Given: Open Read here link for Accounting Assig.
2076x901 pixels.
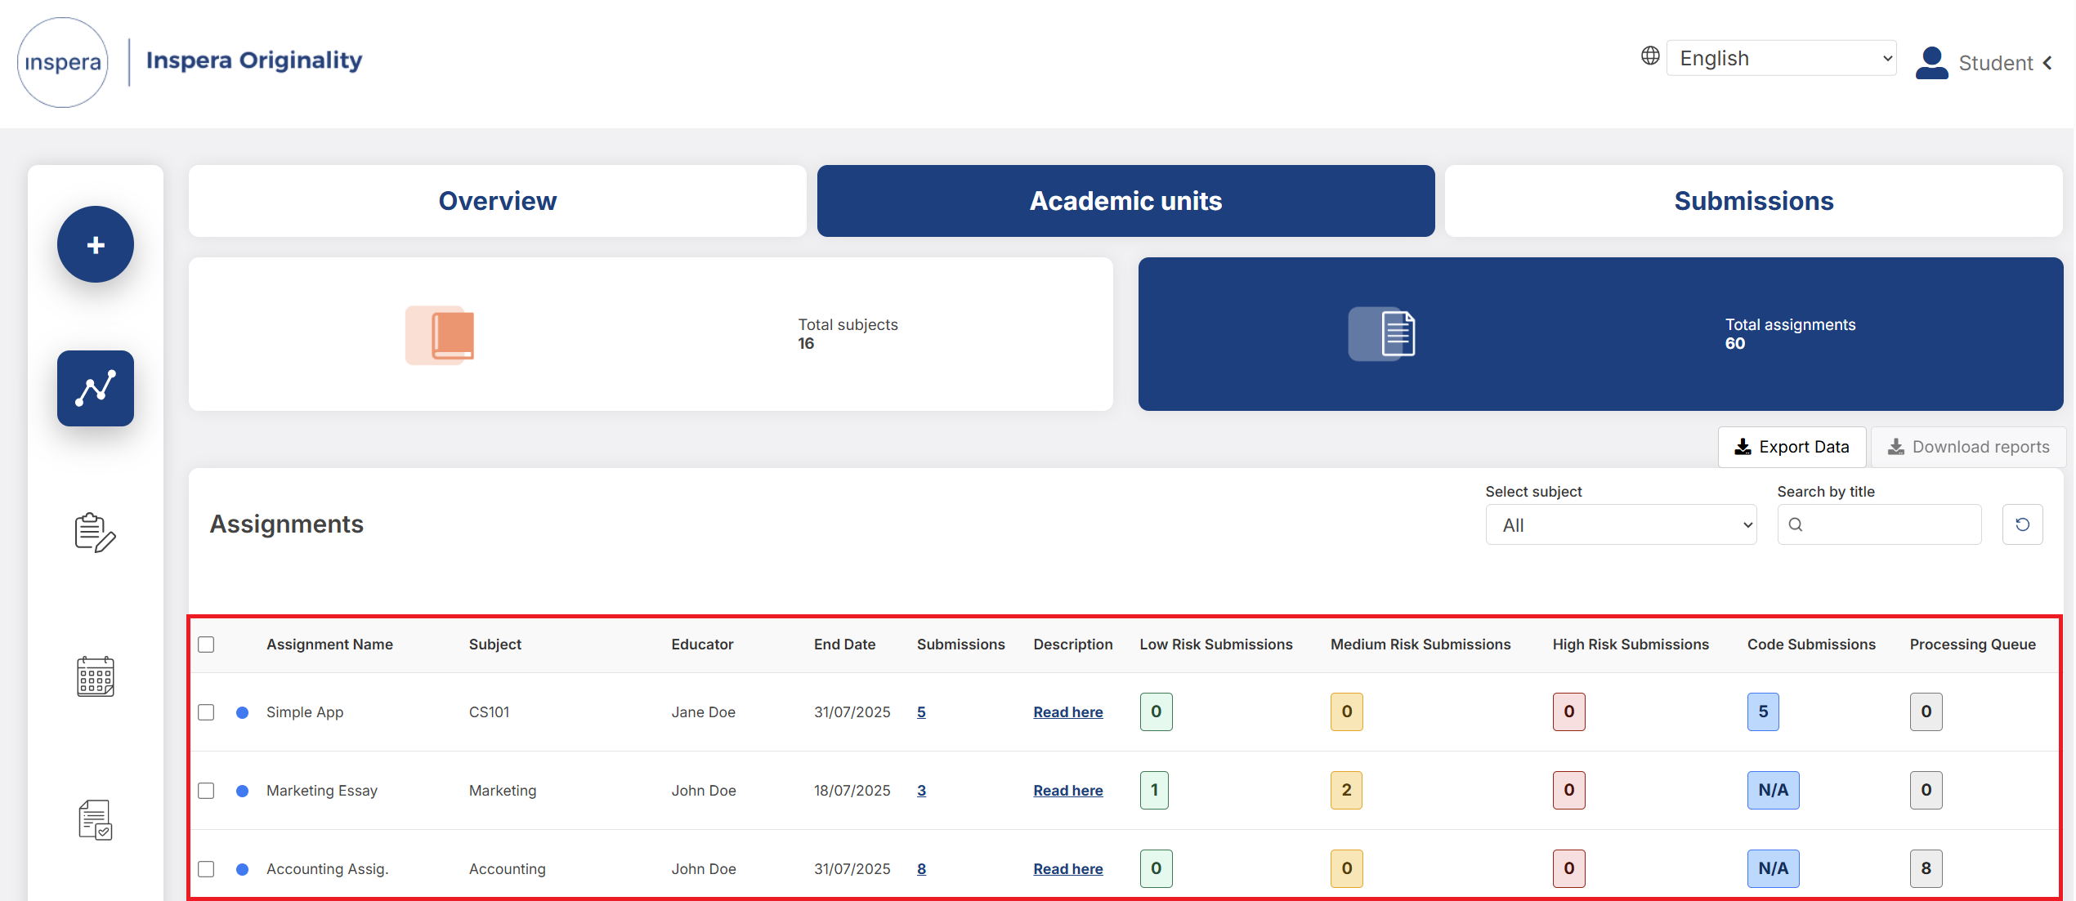Looking at the screenshot, I should [1067, 869].
